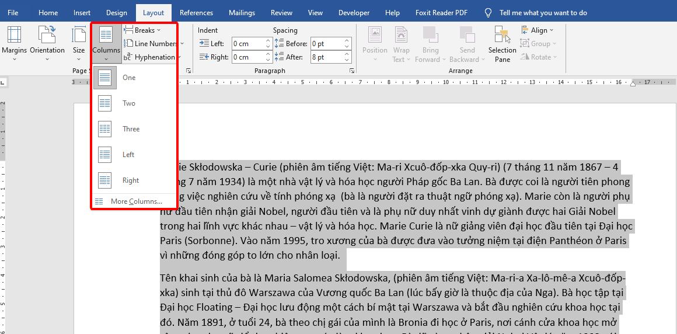Choose the One column layout
The image size is (677, 334).
pos(135,78)
